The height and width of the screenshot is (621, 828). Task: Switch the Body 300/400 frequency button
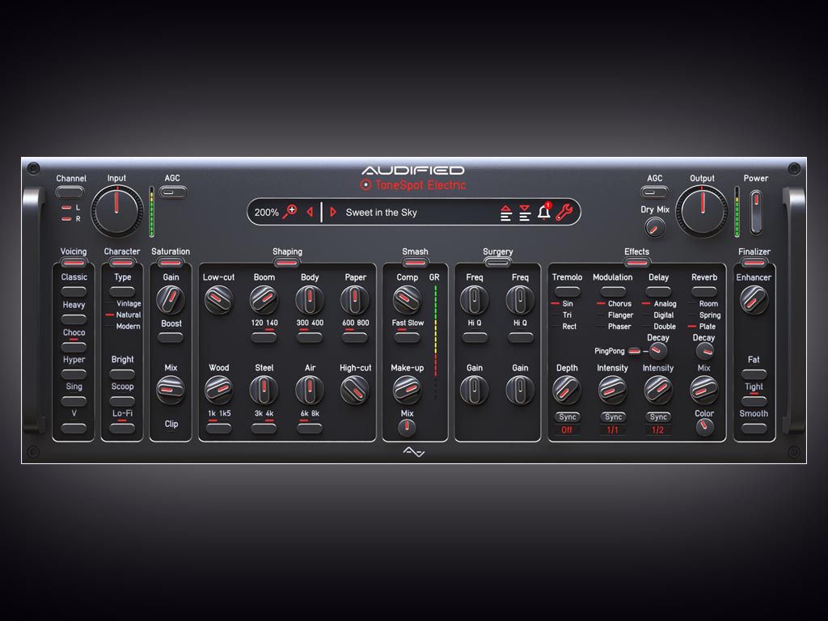click(x=310, y=337)
